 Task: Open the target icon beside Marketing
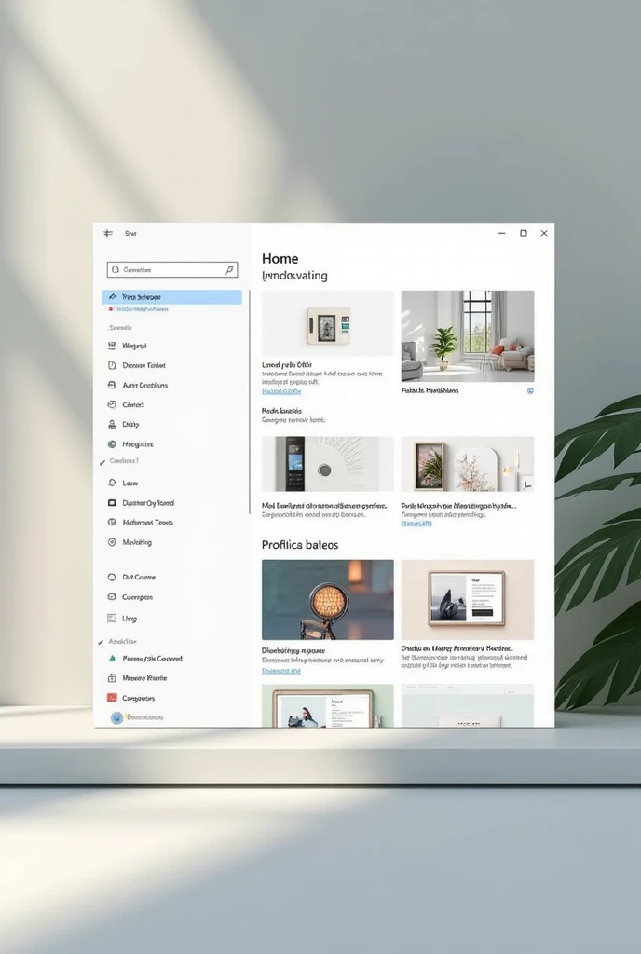[112, 542]
